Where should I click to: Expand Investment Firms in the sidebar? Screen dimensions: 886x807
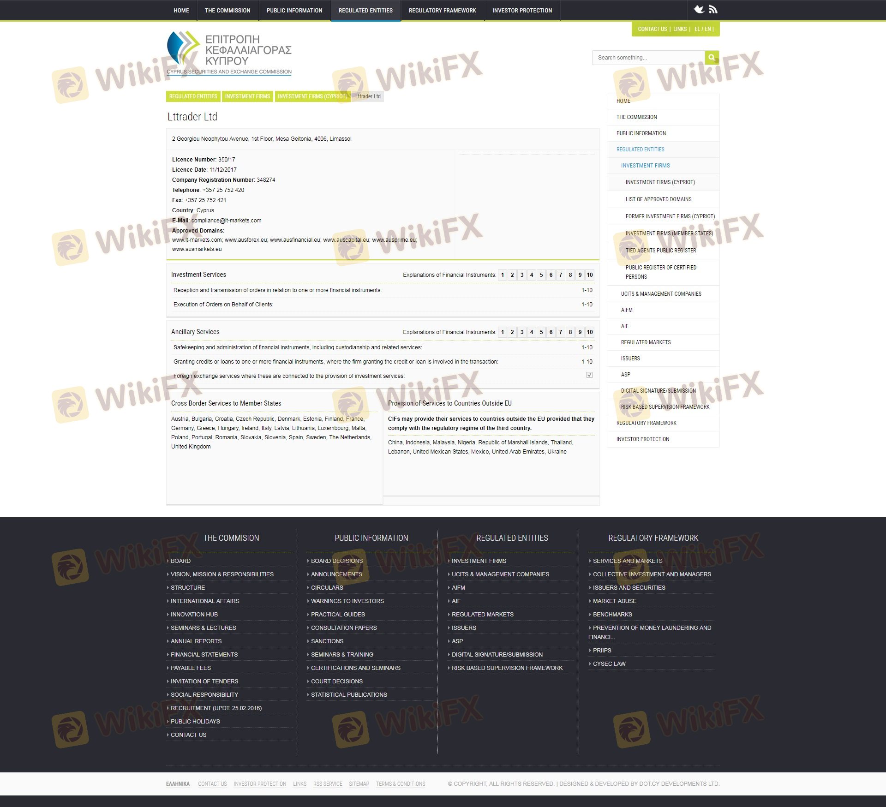(645, 166)
